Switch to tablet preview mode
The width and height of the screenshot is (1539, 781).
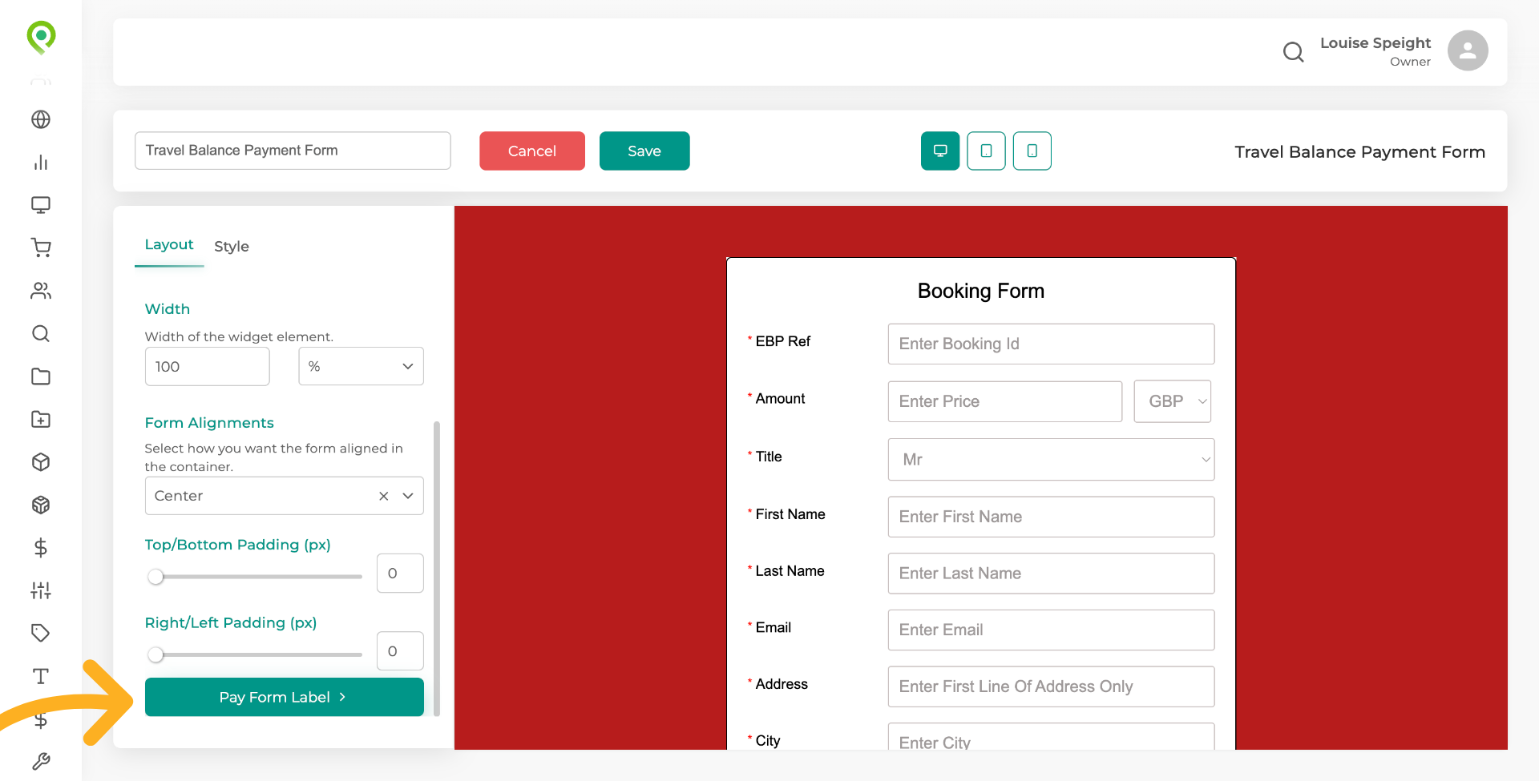click(x=986, y=151)
